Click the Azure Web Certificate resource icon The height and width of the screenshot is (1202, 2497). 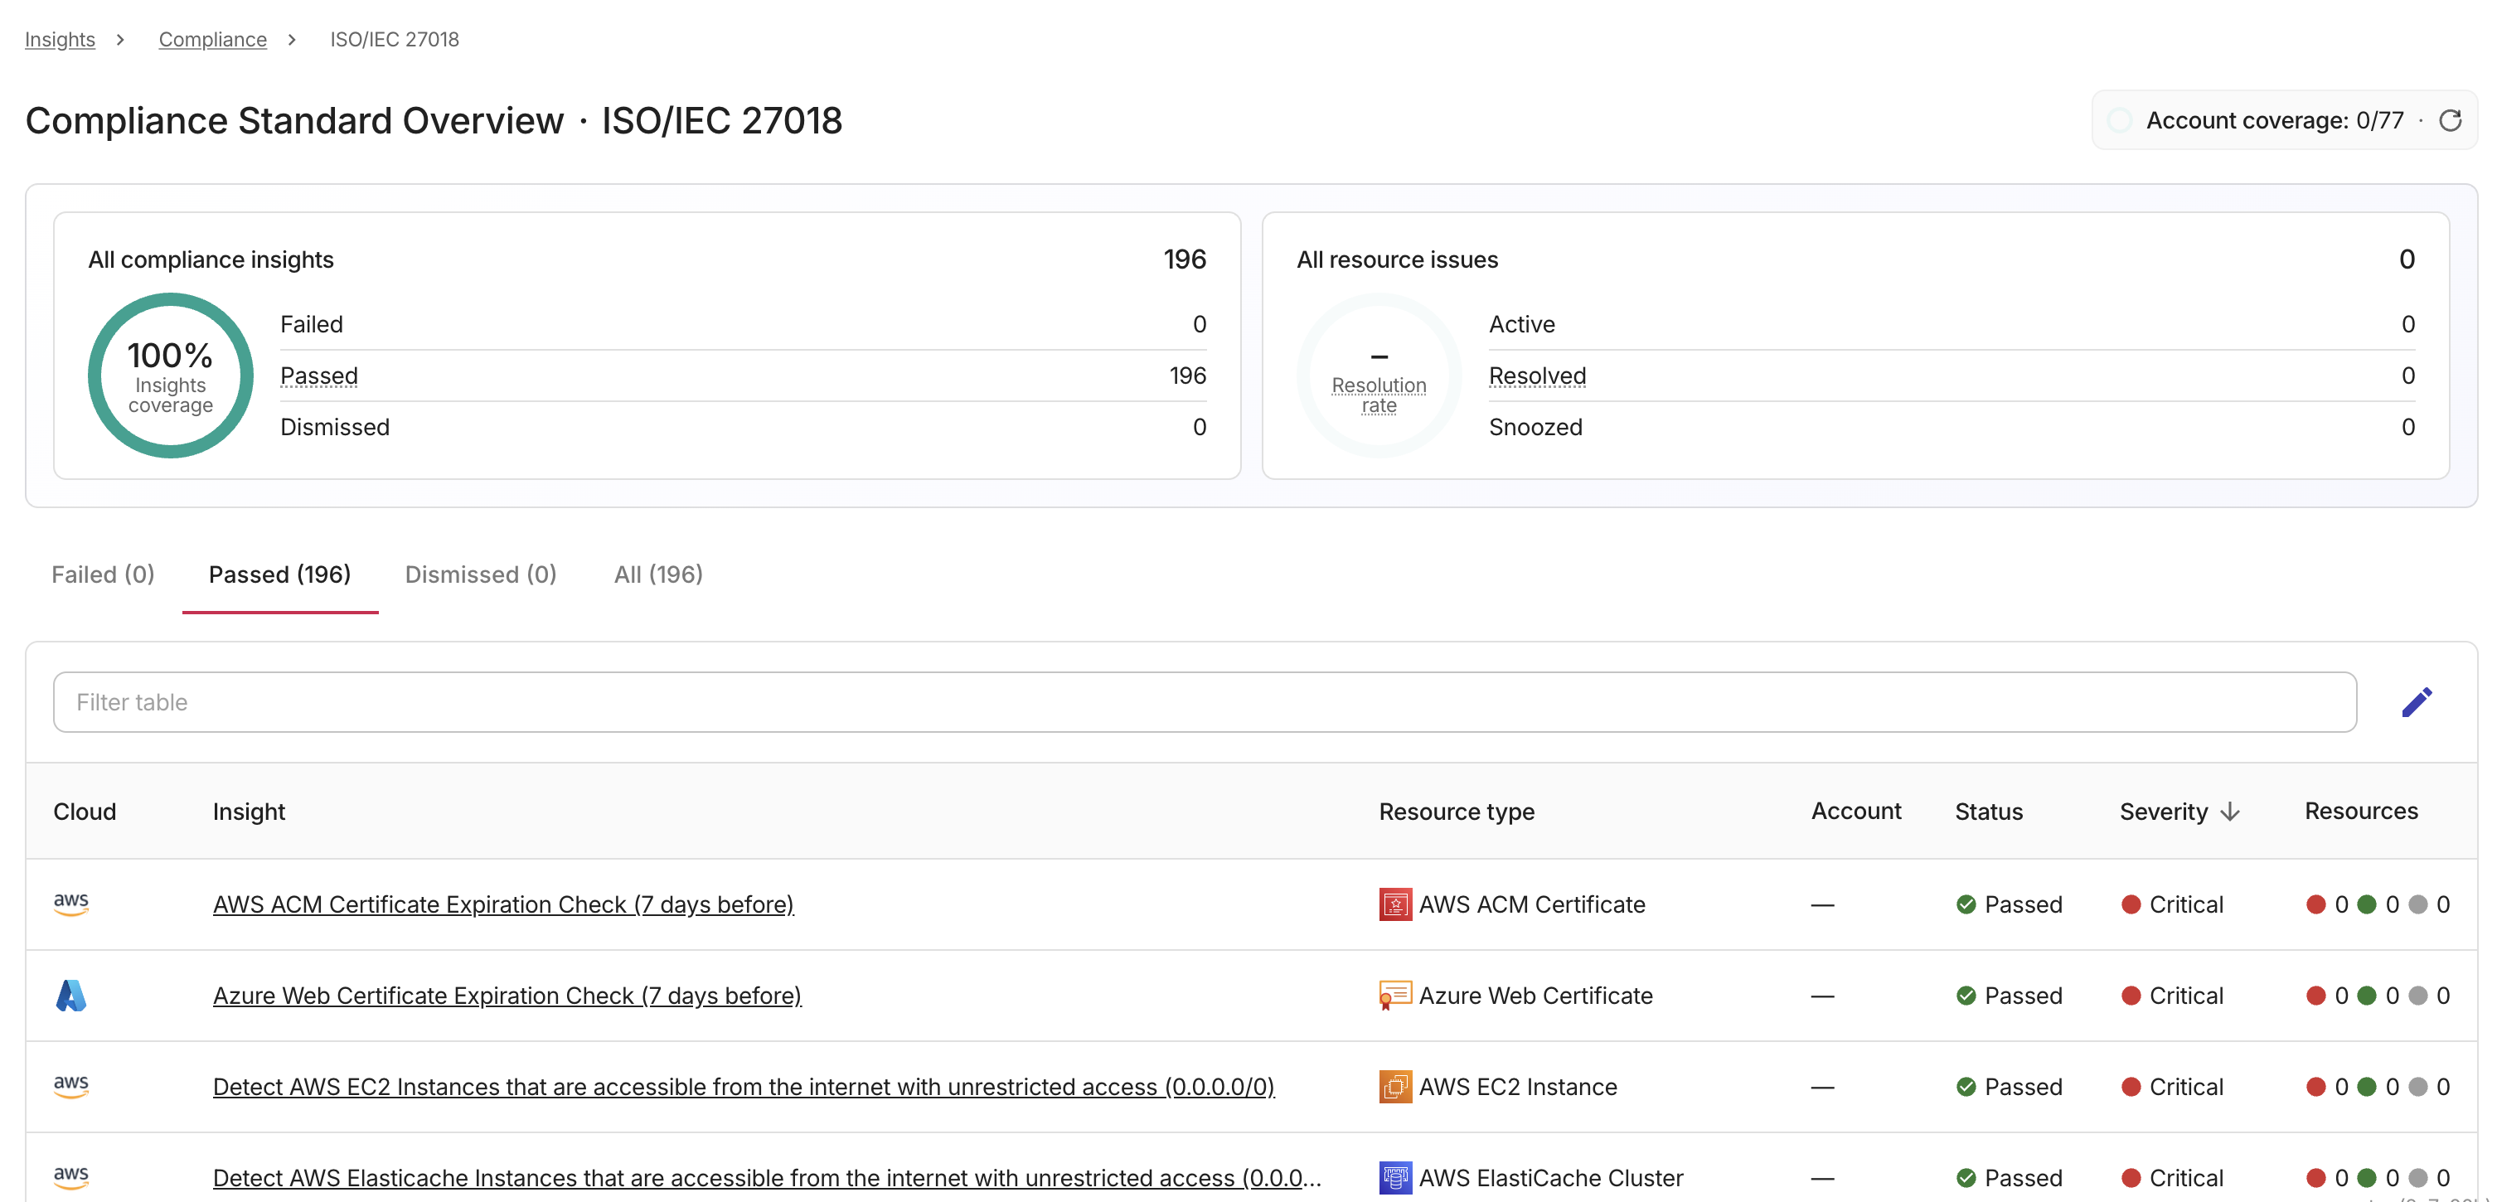[x=1395, y=996]
